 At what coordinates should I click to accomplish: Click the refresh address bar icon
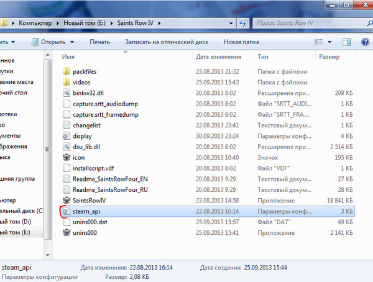[x=242, y=23]
